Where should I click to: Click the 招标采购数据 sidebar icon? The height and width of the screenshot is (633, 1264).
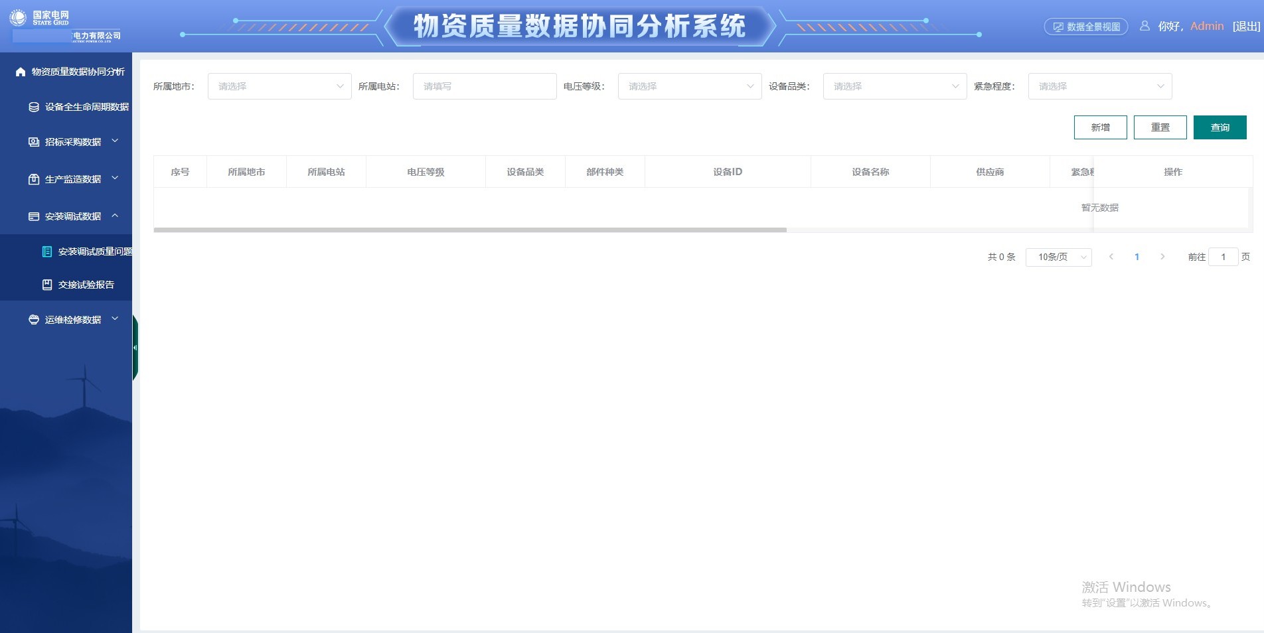coord(33,142)
